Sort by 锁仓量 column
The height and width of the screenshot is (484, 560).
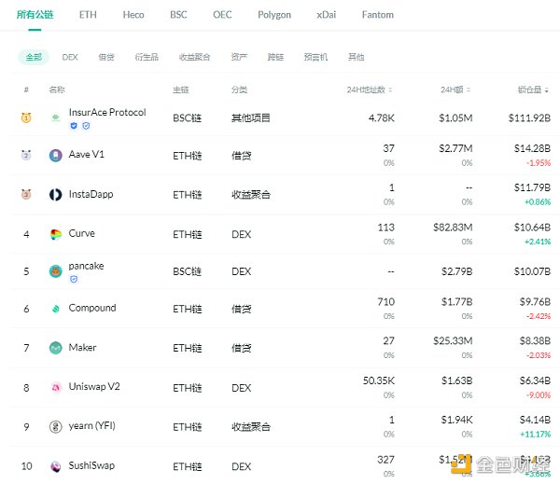533,90
